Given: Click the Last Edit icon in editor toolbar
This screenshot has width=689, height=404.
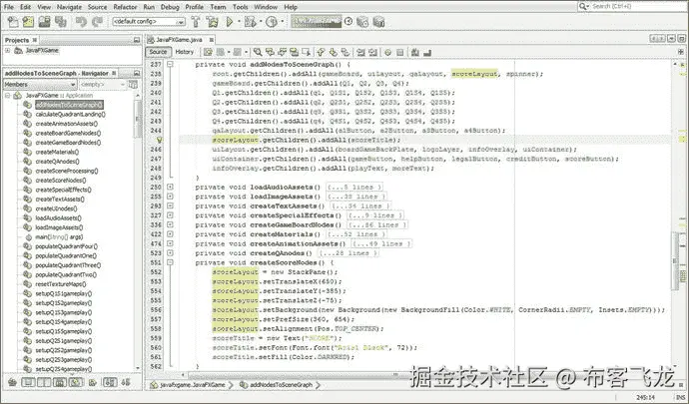Looking at the screenshot, I should pos(208,52).
